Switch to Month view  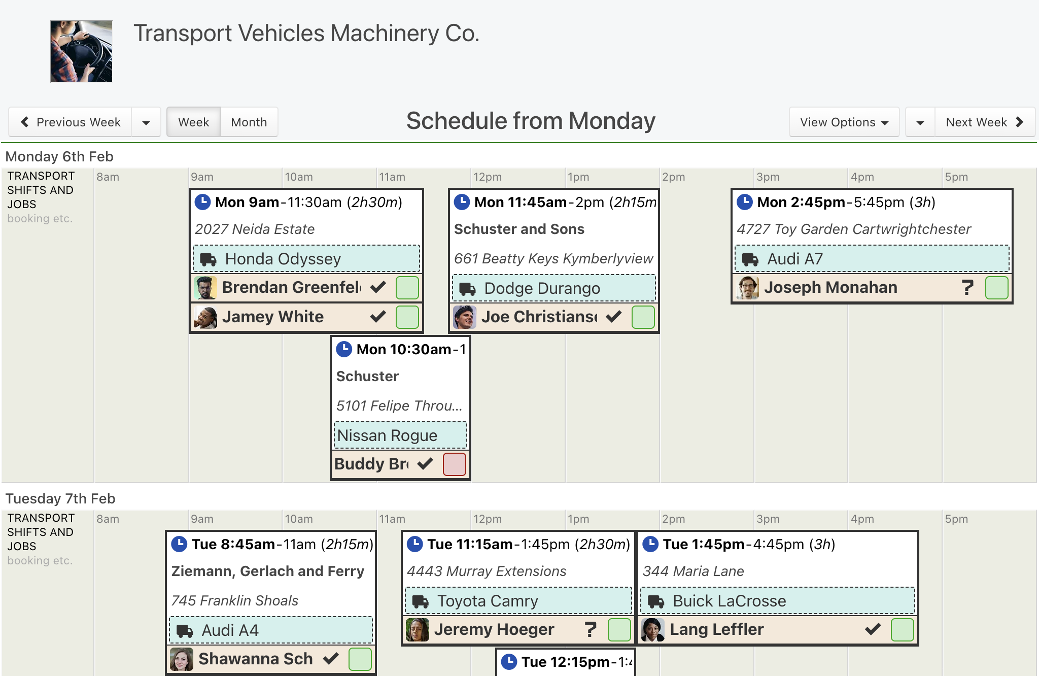click(249, 122)
